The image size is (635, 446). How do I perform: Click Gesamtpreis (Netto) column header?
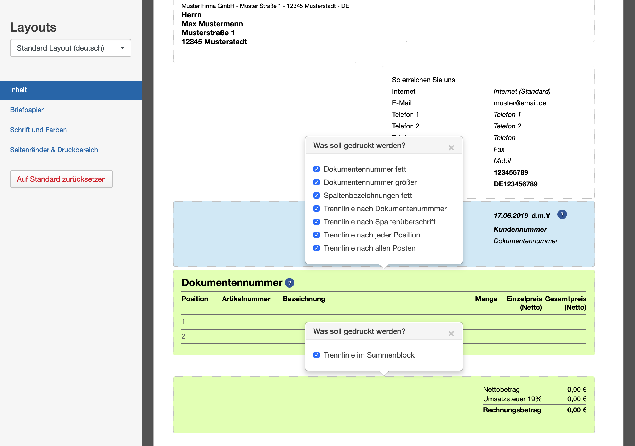566,303
